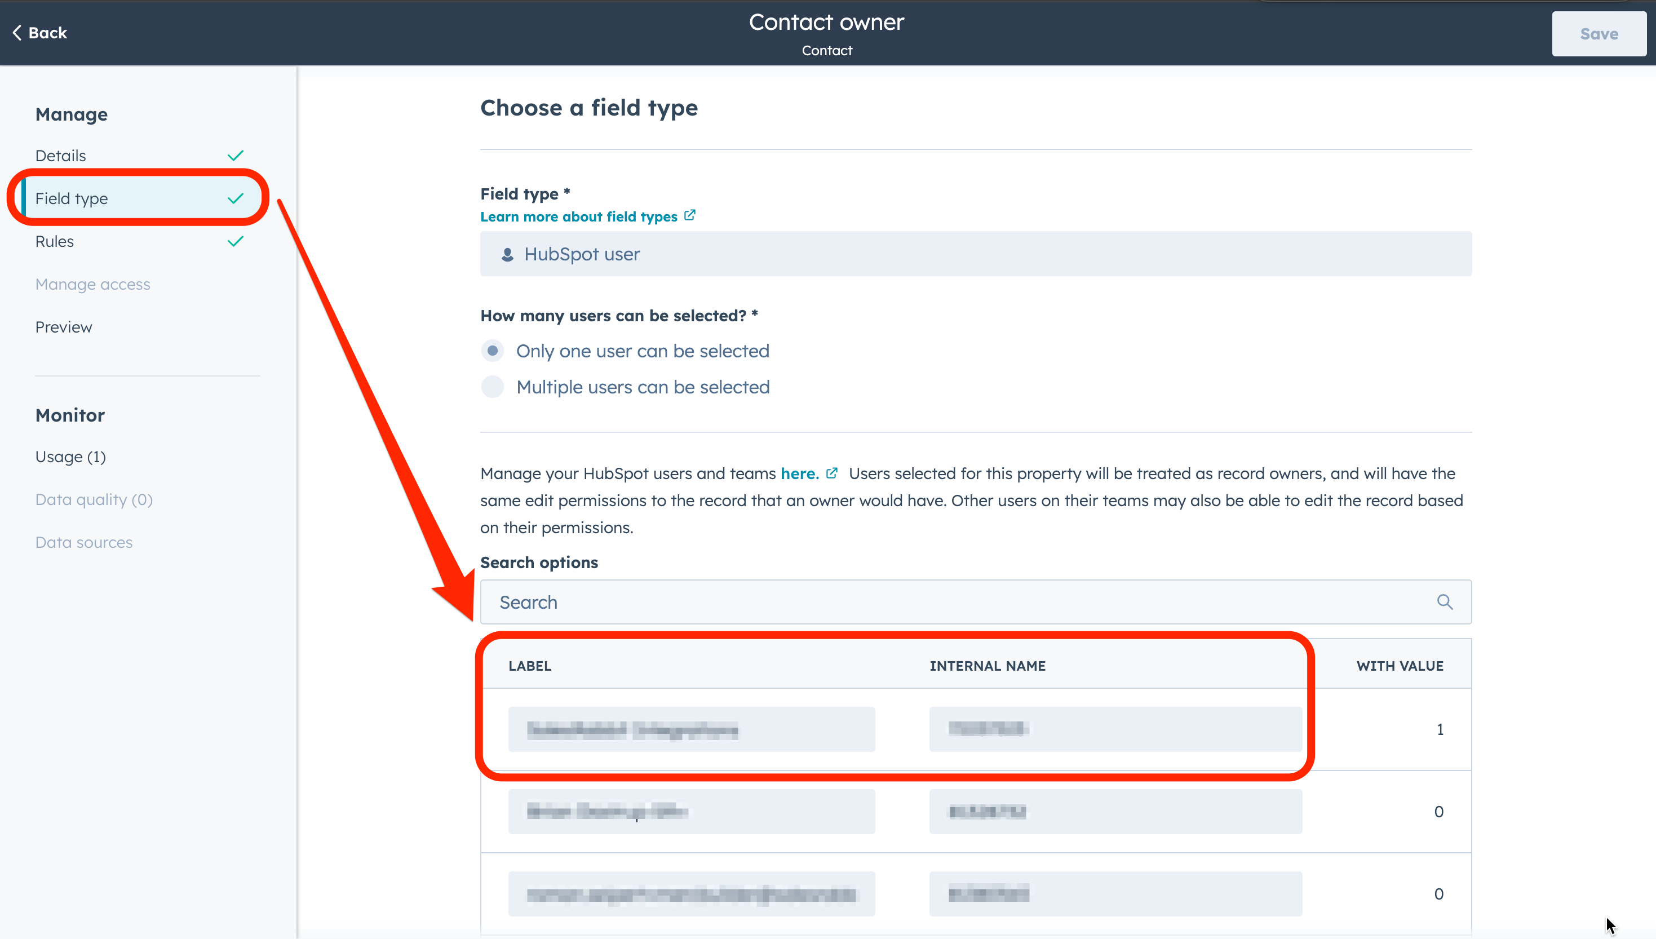1656x939 pixels.
Task: Click the search magnifier icon
Action: (1445, 602)
